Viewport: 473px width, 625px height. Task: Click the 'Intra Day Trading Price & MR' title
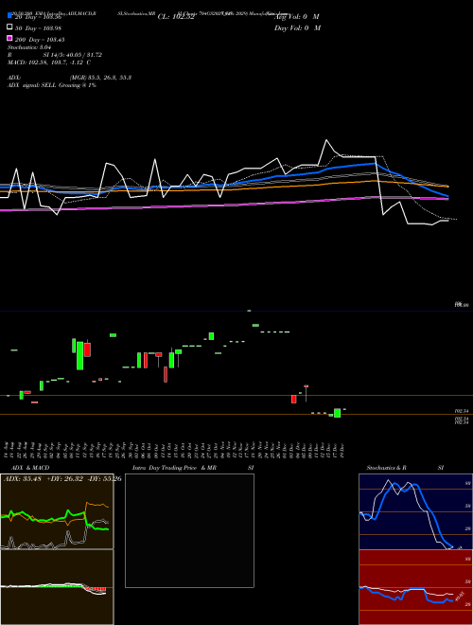pos(174,468)
